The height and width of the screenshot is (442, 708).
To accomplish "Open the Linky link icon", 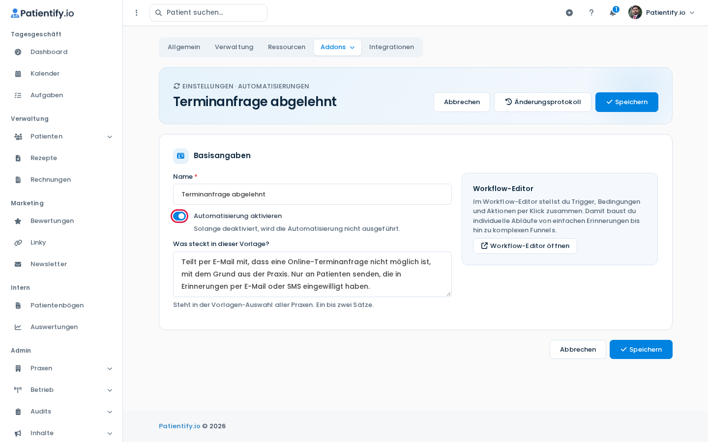I will pos(18,243).
